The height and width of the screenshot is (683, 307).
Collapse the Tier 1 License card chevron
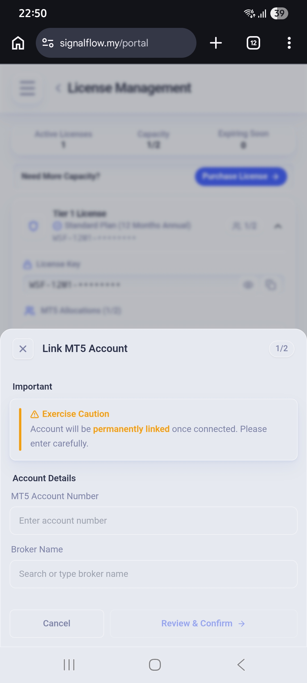pyautogui.click(x=278, y=226)
